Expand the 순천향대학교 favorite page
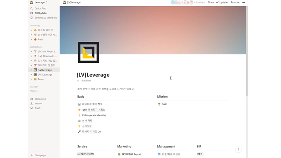Viewport: 281px width, 158px height. pos(31,35)
